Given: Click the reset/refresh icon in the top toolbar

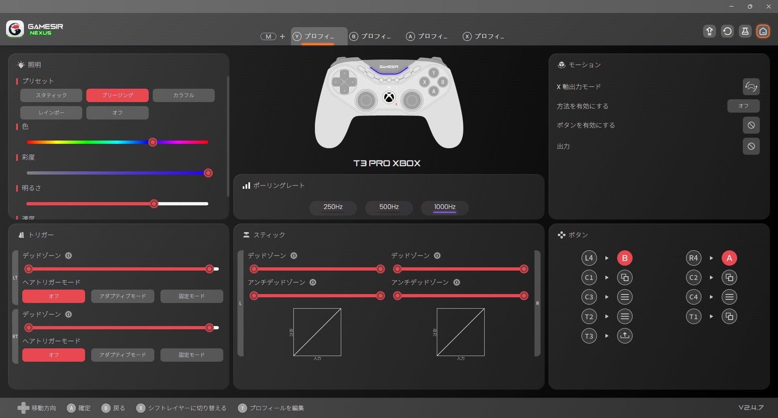Looking at the screenshot, I should click(727, 31).
